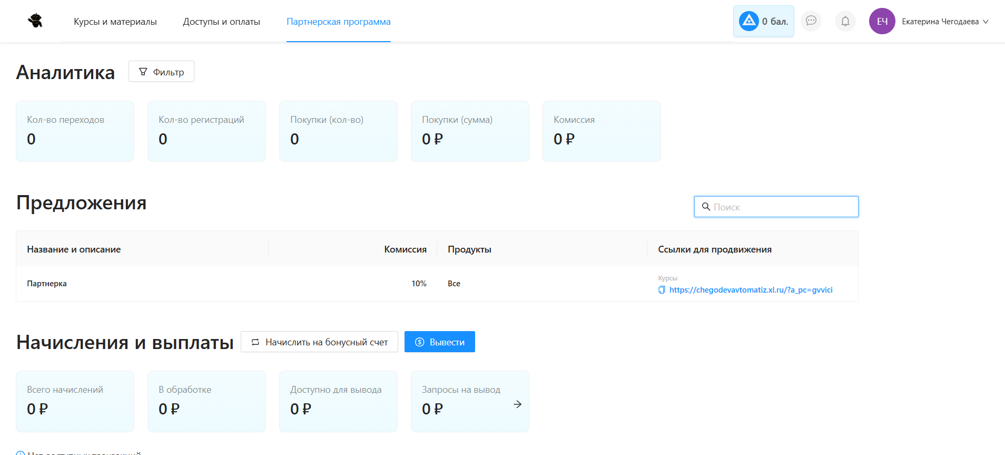Screen dimensions: 1005x455
Task: Open the Запросы на вывод card
Action: [x=461, y=401]
